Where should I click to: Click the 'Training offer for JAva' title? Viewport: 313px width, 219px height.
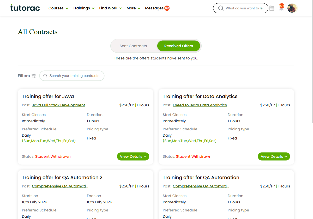coord(48,96)
